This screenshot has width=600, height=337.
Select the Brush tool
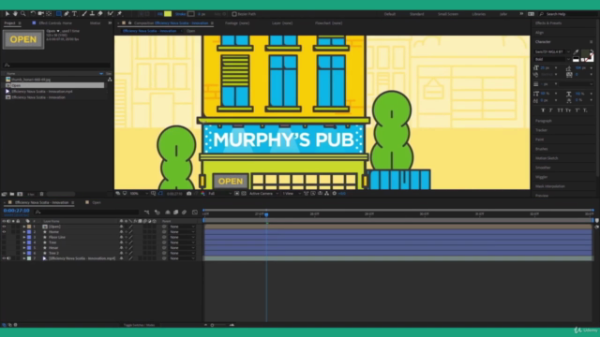tap(84, 14)
